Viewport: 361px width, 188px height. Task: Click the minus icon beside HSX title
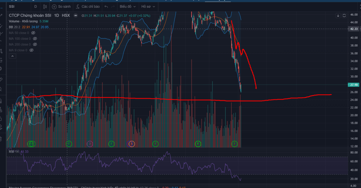click(76, 15)
